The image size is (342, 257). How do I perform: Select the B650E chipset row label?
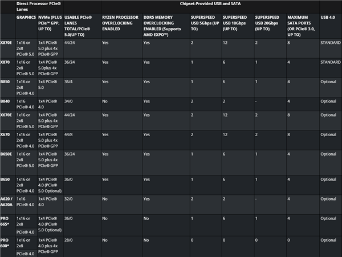tap(6, 153)
